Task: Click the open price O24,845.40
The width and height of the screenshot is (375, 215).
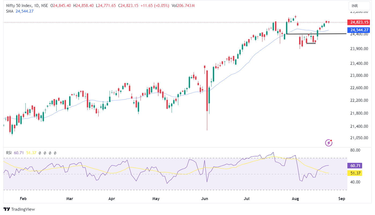Action: [x=61, y=6]
